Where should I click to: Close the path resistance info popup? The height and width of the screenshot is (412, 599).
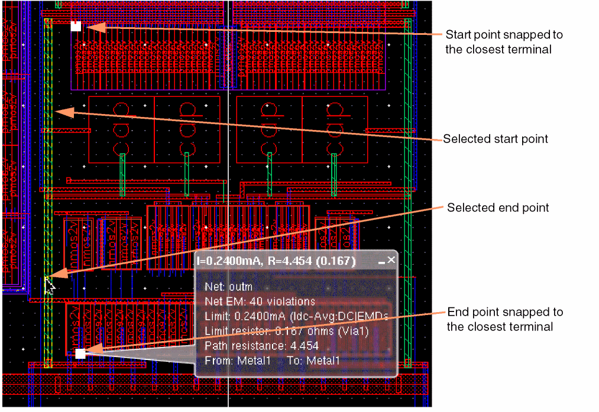point(391,261)
